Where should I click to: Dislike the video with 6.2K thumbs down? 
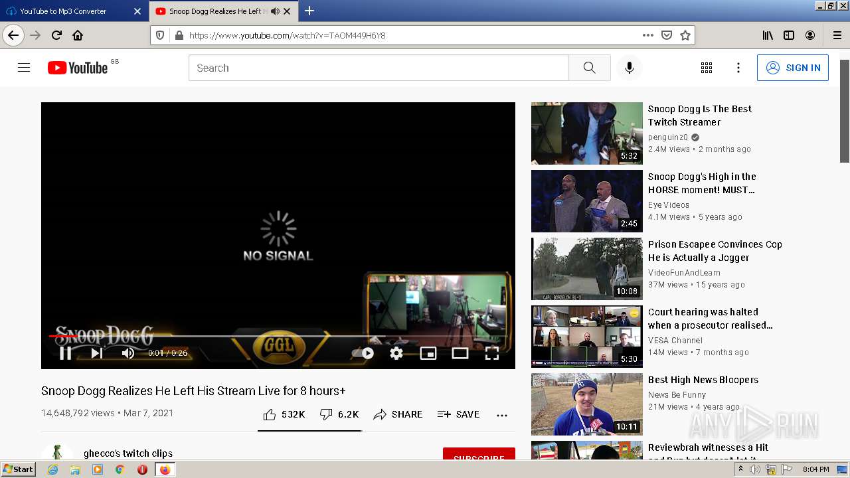click(x=339, y=414)
